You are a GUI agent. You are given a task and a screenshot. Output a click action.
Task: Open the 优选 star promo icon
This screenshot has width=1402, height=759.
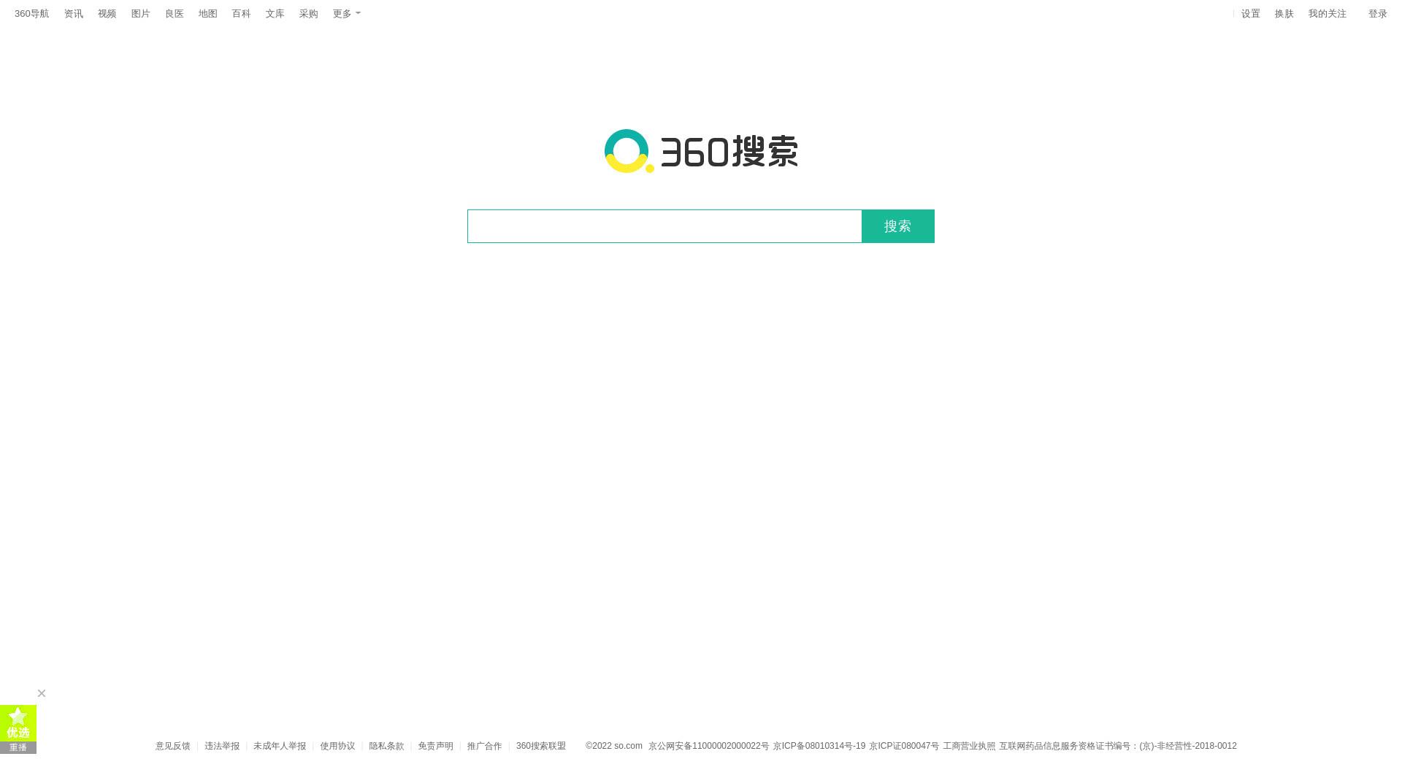point(18,723)
